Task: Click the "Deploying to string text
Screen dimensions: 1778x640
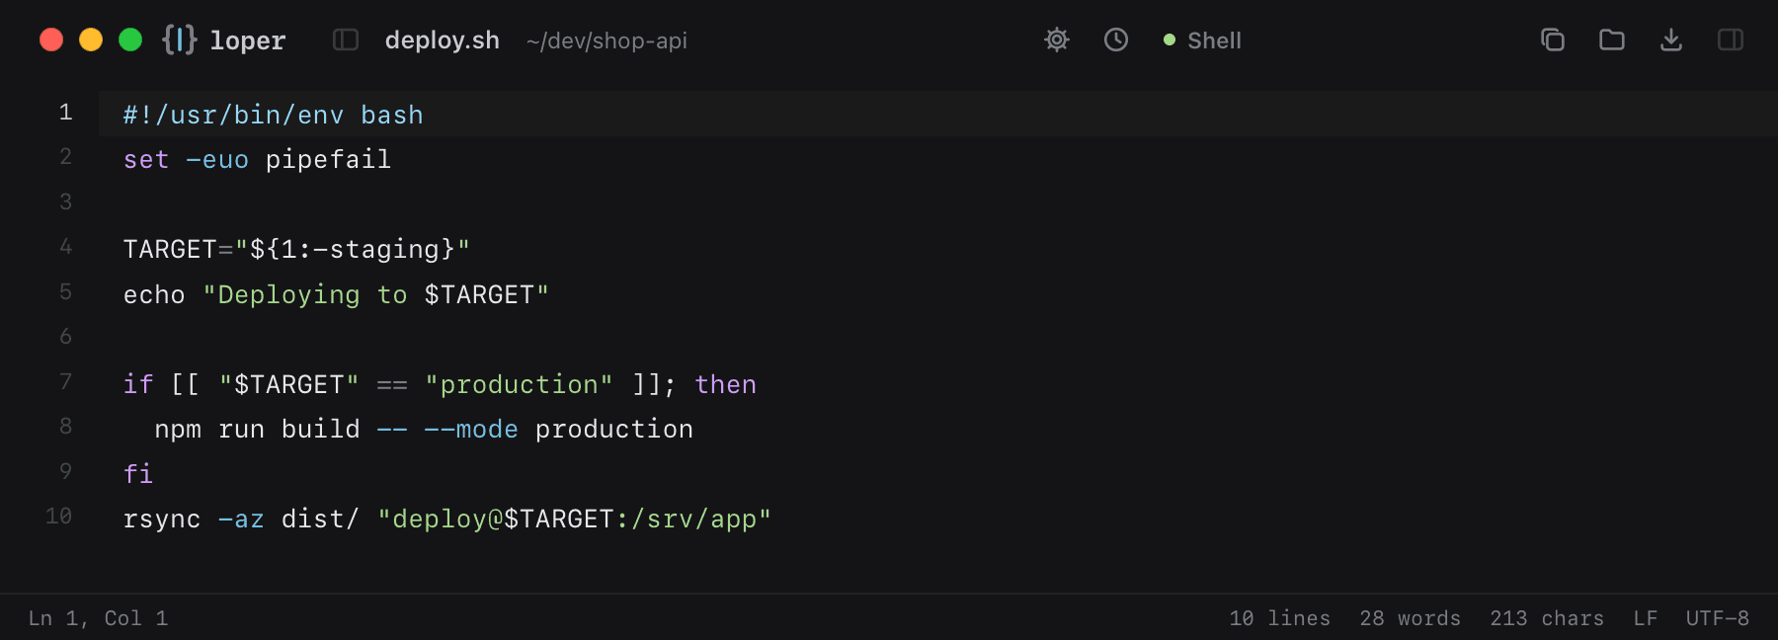Action: coord(305,294)
